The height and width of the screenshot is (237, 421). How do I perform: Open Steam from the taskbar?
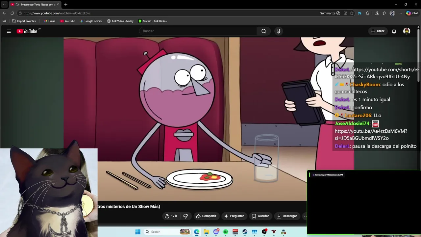click(x=245, y=232)
